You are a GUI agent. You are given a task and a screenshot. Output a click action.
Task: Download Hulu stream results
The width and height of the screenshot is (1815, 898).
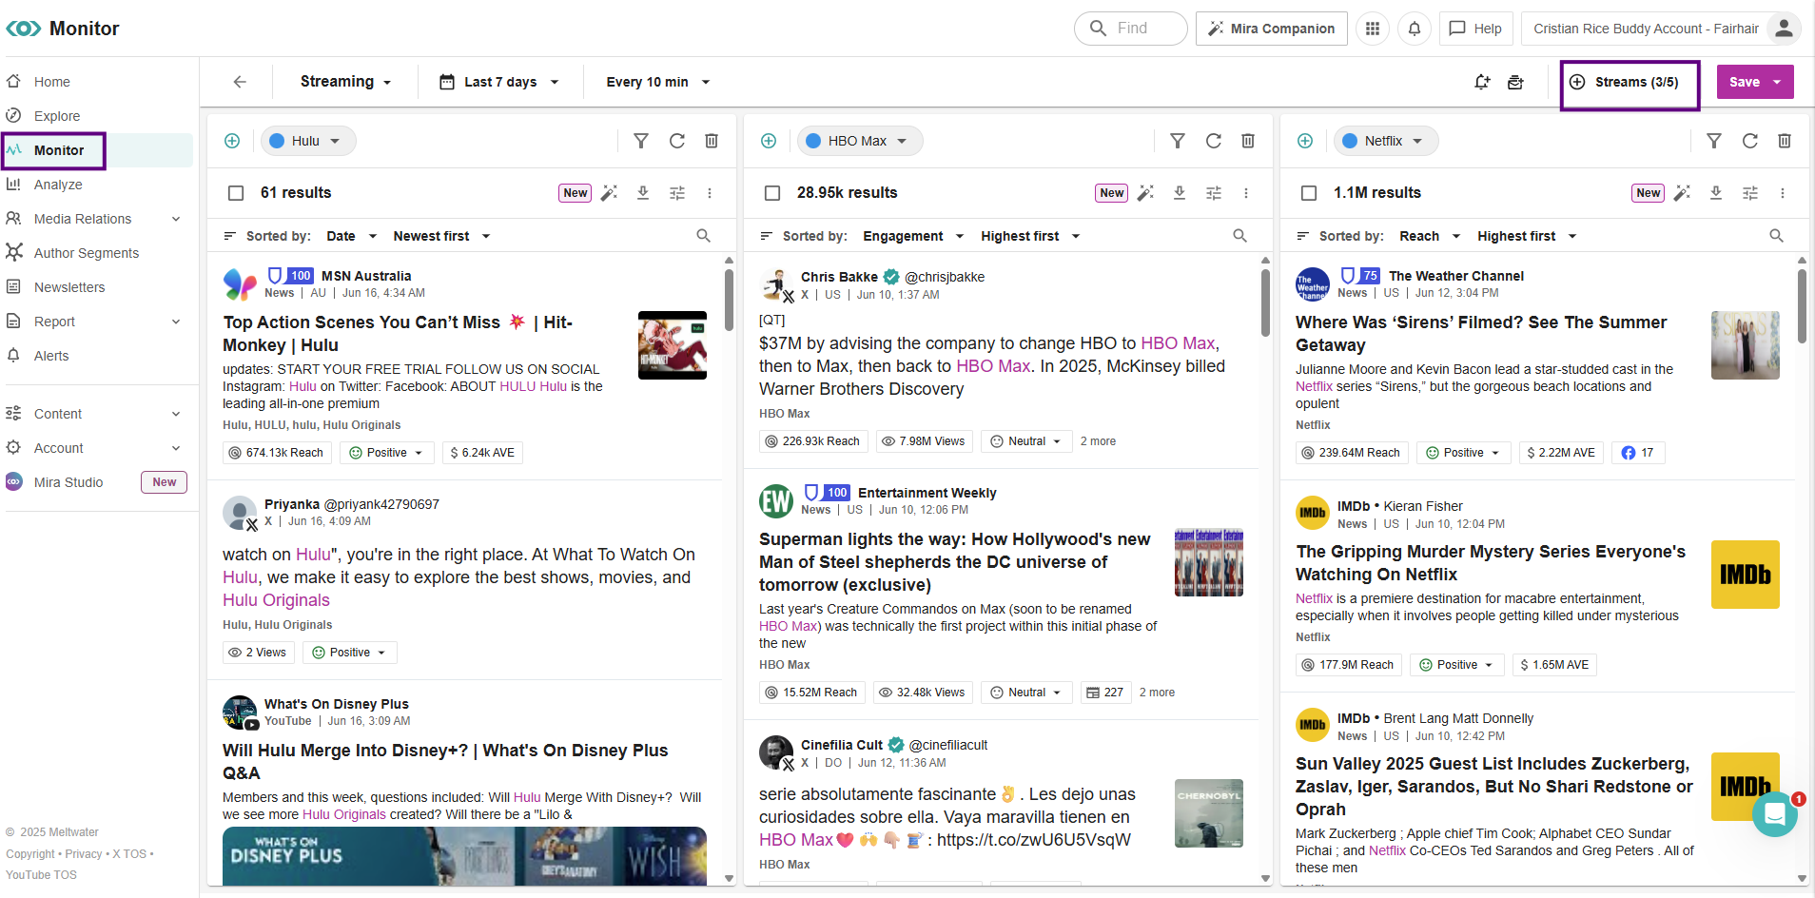tap(643, 193)
